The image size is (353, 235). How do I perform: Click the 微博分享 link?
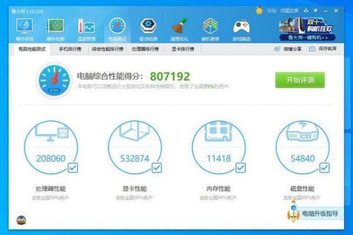(292, 49)
